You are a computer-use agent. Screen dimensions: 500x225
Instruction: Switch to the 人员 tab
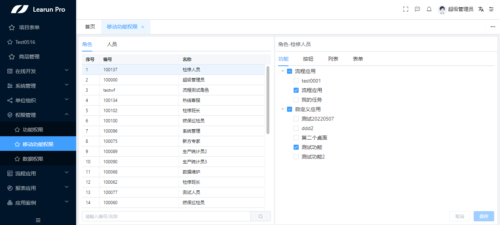click(x=112, y=44)
